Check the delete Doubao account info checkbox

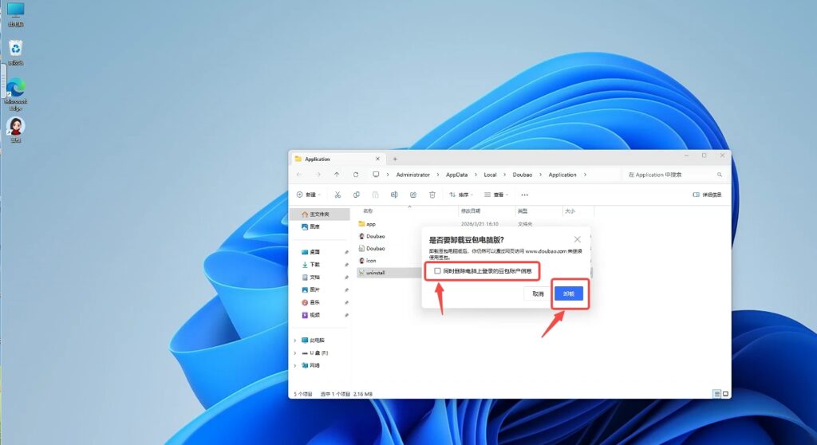(437, 271)
